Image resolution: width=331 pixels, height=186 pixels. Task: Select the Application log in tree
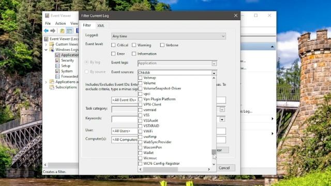tap(67, 55)
